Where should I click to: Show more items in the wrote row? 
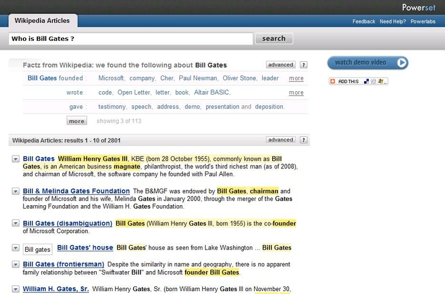tap(296, 92)
